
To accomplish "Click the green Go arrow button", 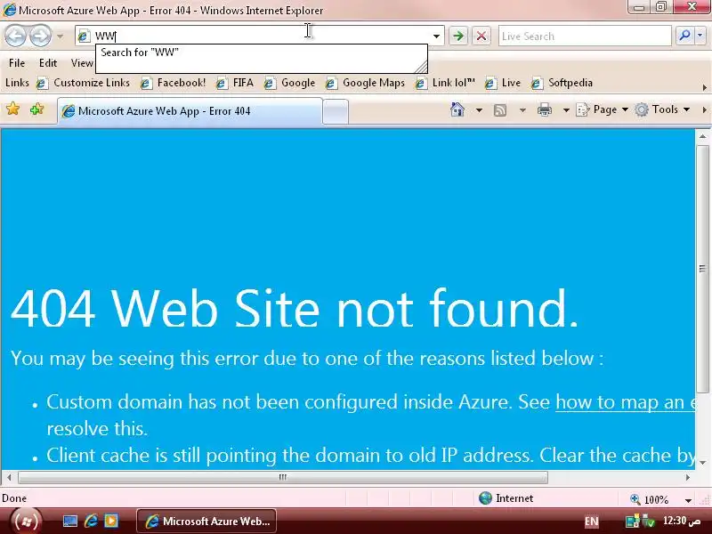I will point(458,36).
